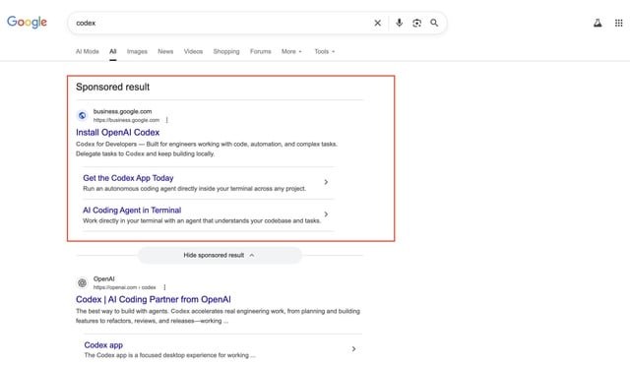The image size is (630, 365).
Task: Open the Install OpenAI Codex ad link
Action: click(118, 132)
